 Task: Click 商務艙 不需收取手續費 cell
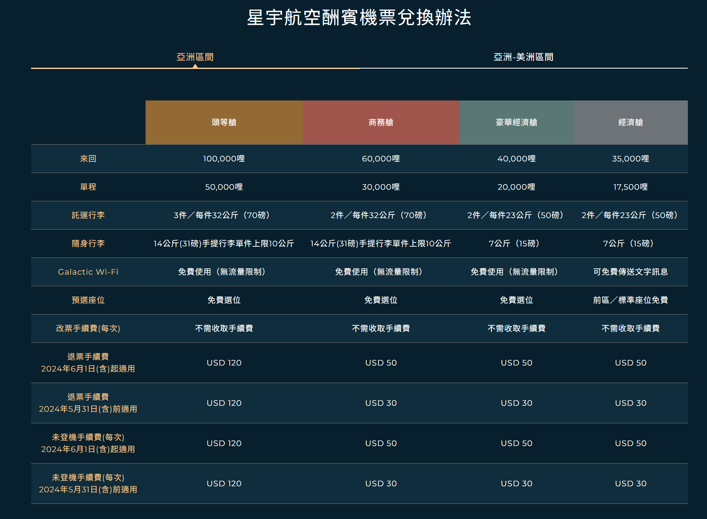(x=381, y=328)
